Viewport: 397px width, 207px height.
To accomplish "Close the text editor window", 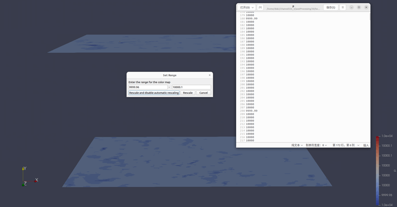I will (x=366, y=7).
